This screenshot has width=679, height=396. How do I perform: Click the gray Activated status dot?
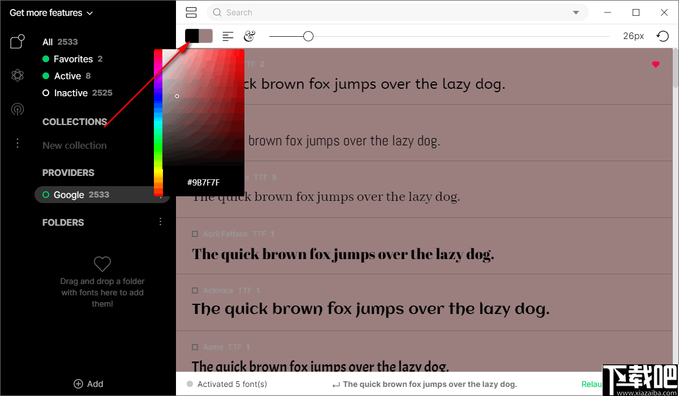click(x=190, y=384)
